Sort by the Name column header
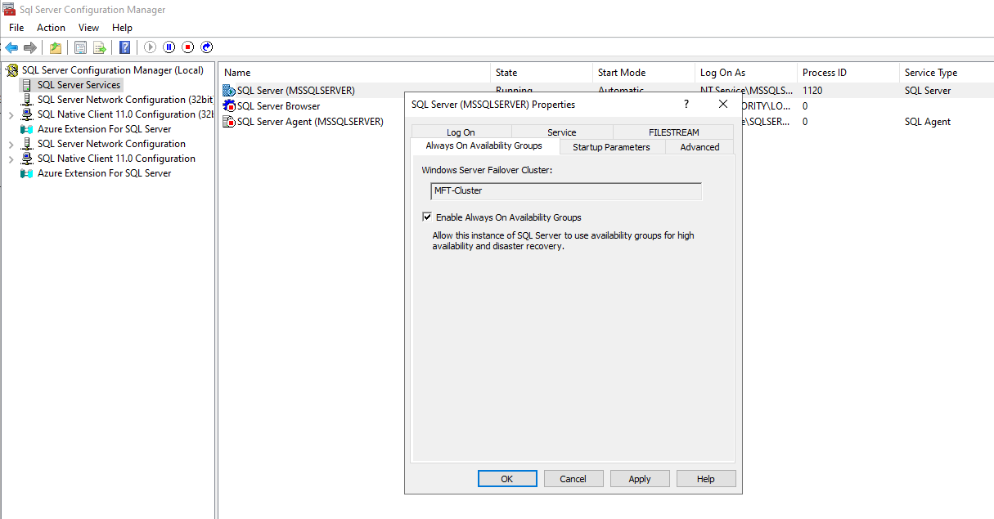 click(354, 73)
